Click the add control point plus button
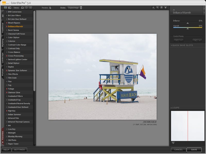 click(x=197, y=40)
